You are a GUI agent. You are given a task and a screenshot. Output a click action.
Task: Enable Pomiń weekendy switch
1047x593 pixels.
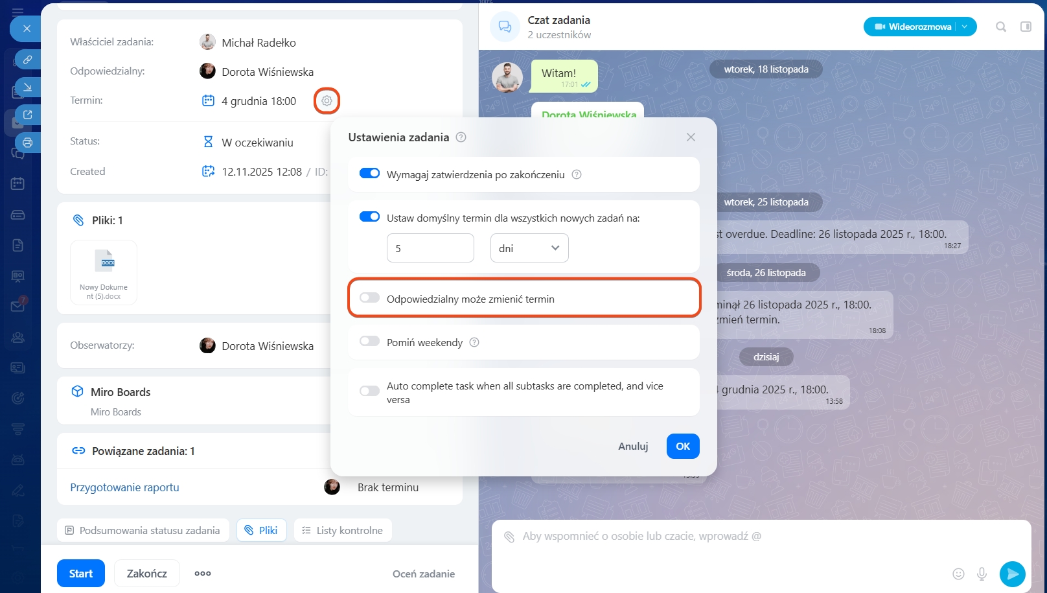[x=369, y=342]
